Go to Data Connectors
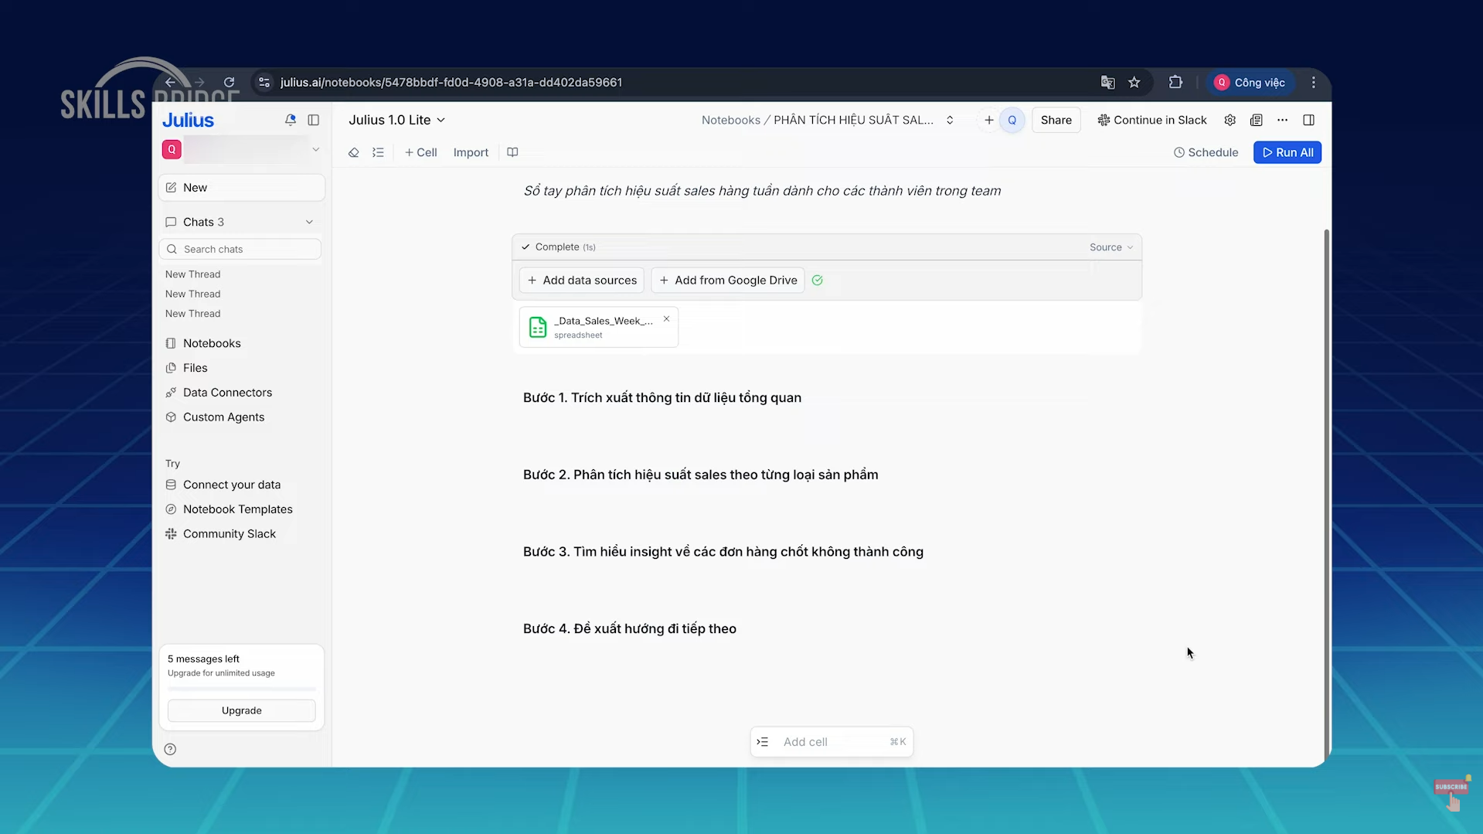Image resolution: width=1483 pixels, height=834 pixels. pos(227,393)
